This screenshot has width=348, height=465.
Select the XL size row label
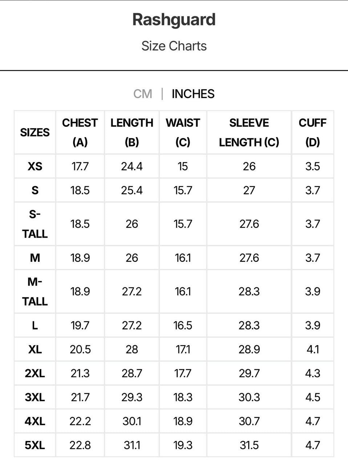click(35, 349)
